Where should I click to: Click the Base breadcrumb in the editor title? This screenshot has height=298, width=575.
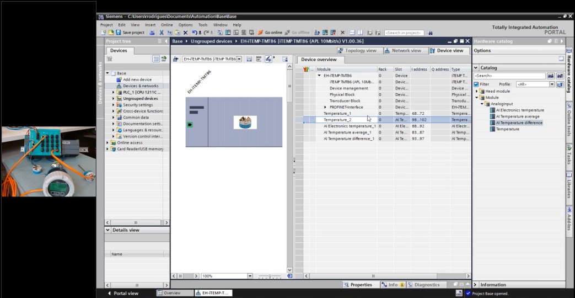click(178, 41)
